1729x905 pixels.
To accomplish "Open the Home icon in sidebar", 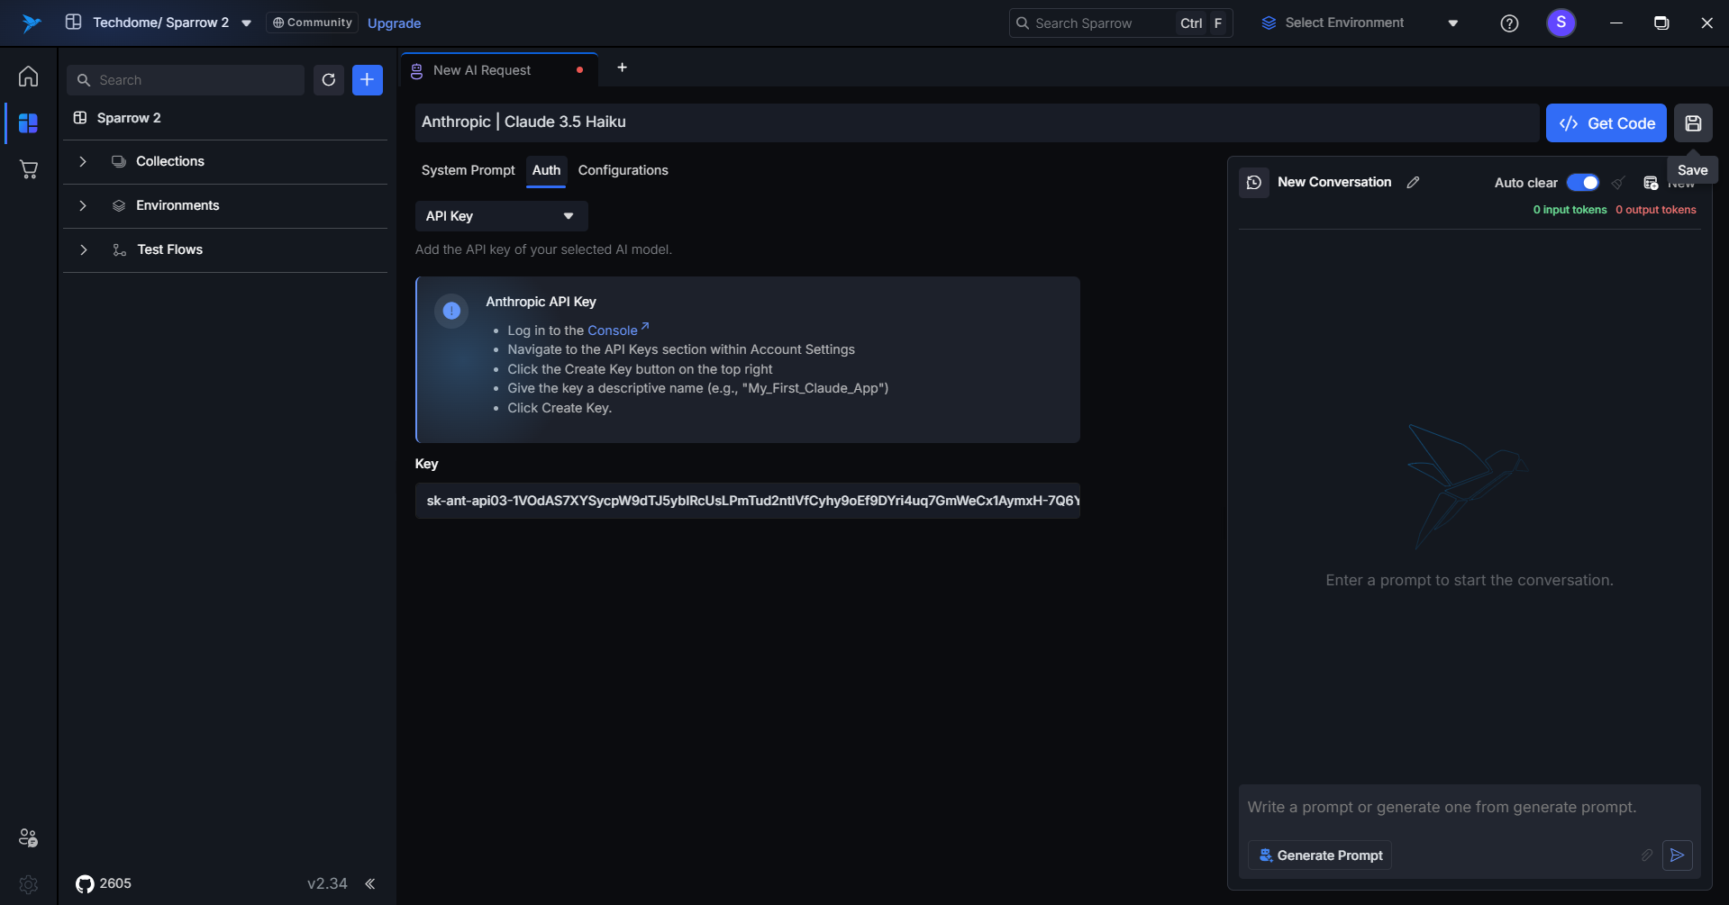I will click(29, 77).
